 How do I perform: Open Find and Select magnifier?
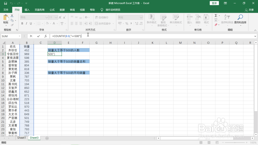point(240,17)
